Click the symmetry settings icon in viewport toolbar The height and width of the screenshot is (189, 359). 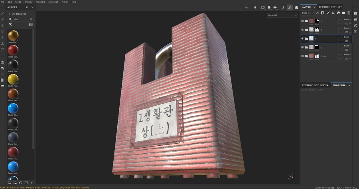click(283, 8)
